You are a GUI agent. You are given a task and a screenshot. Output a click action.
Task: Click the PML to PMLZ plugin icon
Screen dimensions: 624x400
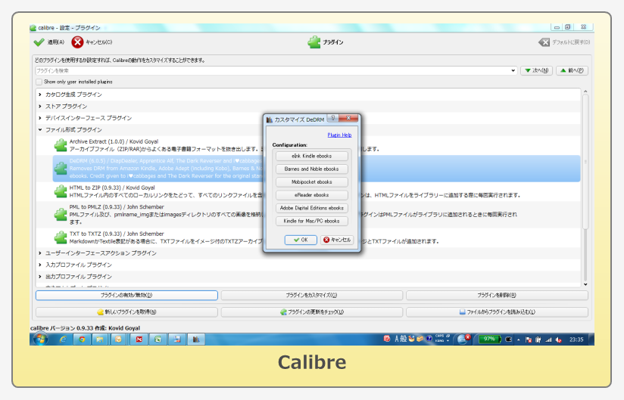[x=60, y=215]
